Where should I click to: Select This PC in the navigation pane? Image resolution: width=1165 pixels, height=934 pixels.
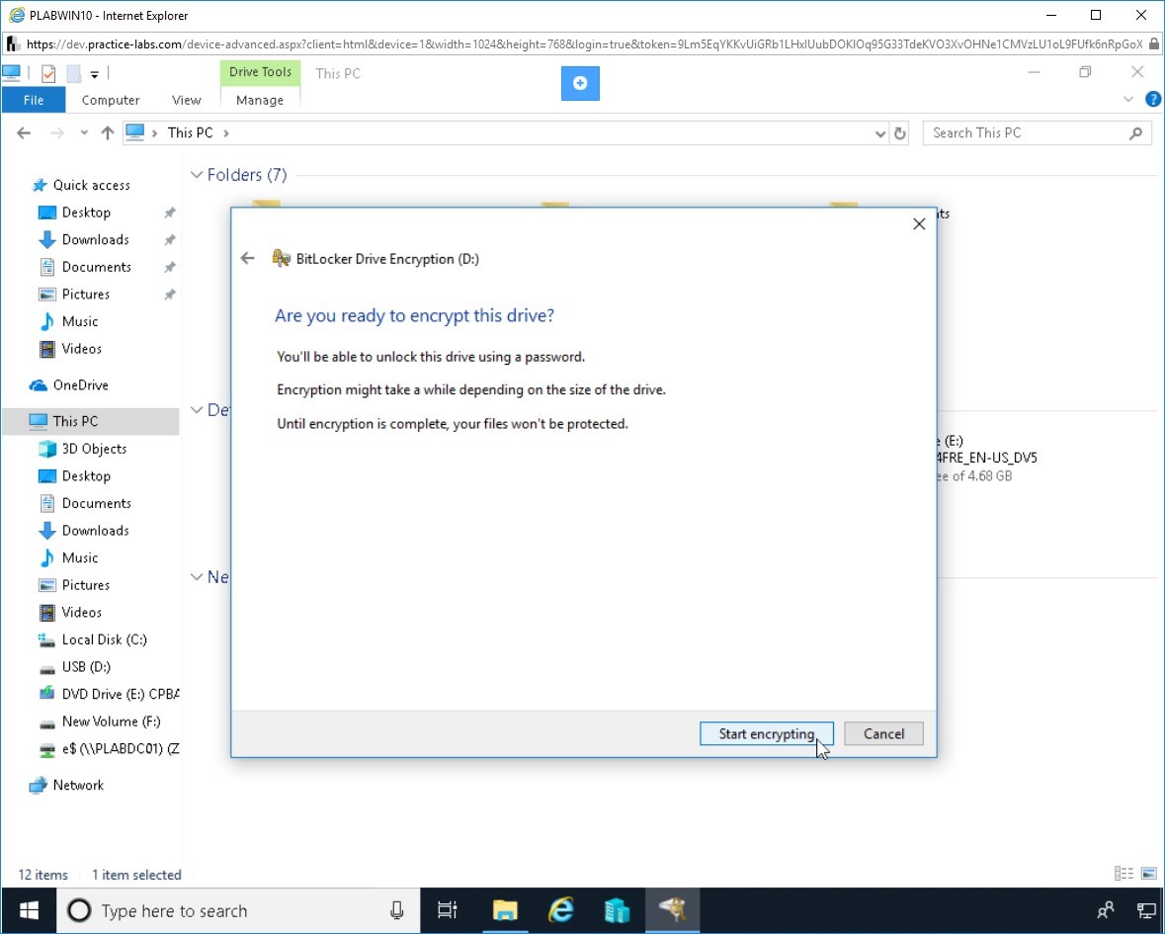75,421
